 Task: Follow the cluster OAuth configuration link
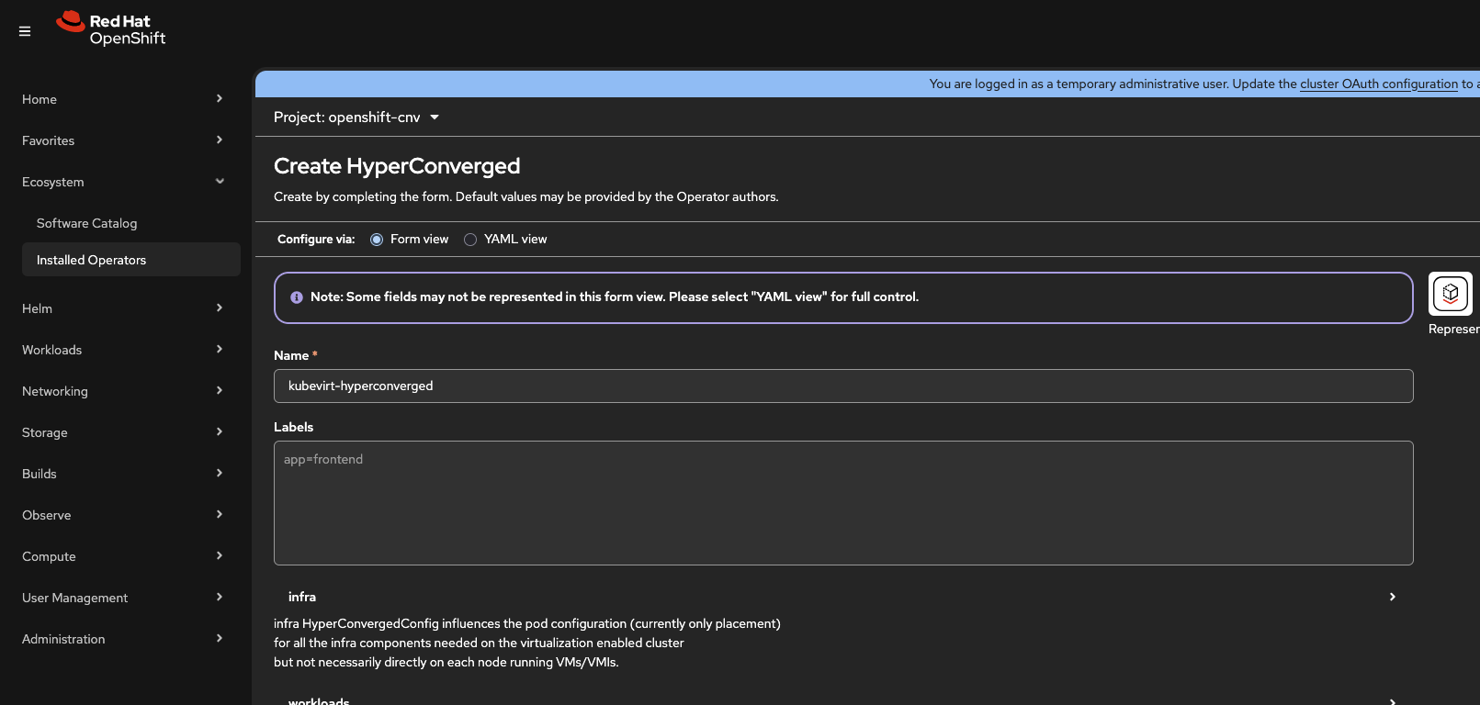1379,84
